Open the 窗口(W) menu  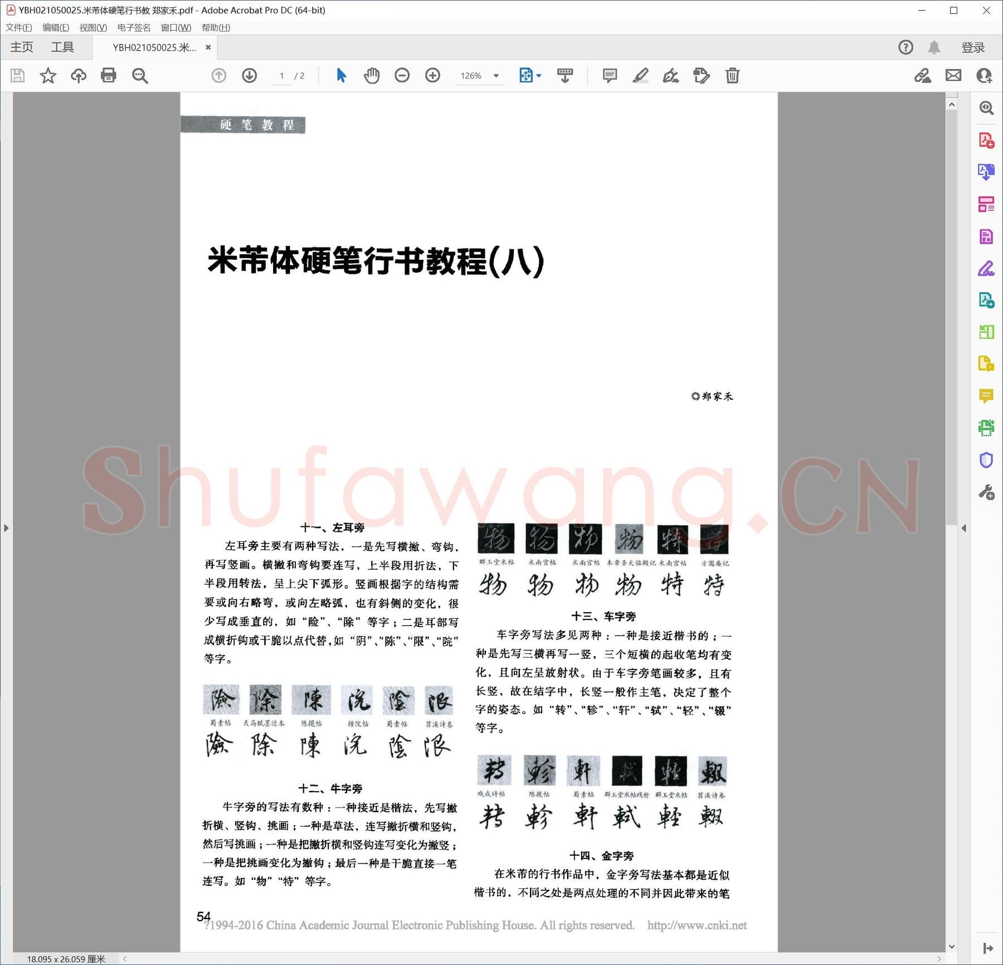pos(176,27)
